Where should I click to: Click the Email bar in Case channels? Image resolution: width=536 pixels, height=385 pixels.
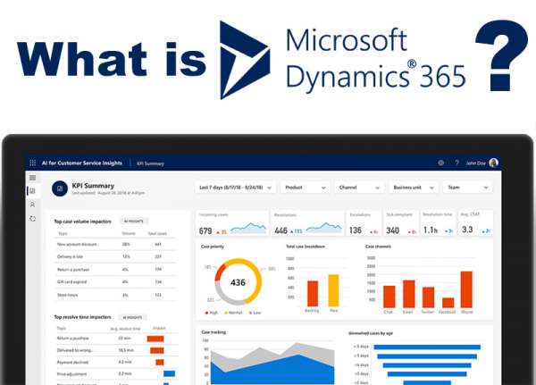tap(409, 294)
